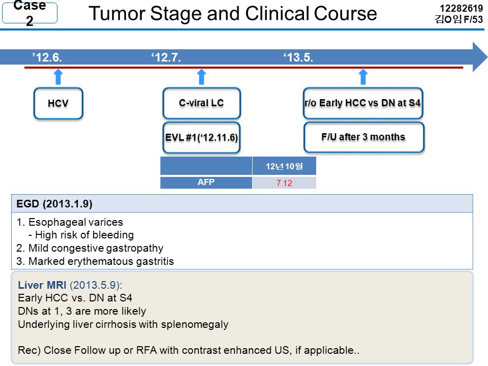Click the '13.5. timeline marker
This screenshot has height=366, width=488.
[298, 57]
